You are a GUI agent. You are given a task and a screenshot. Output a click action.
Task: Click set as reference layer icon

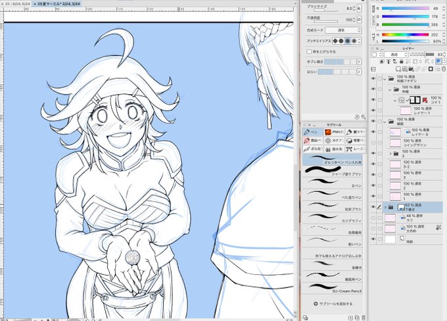388,61
